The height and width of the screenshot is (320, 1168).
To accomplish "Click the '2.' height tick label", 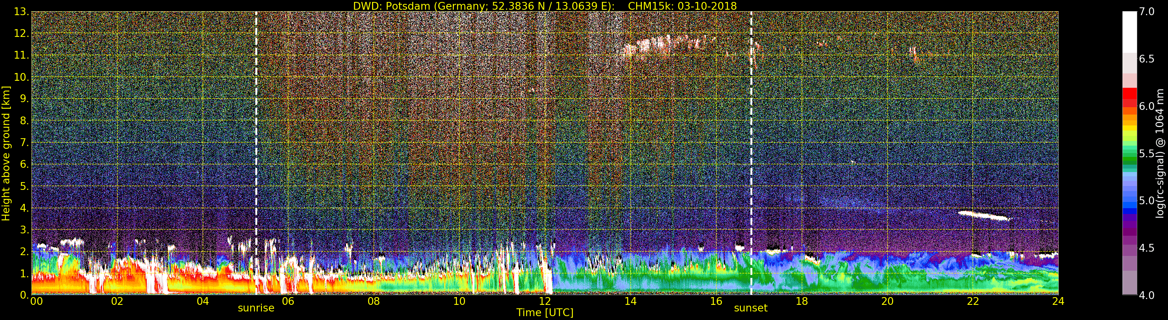I will [x=24, y=251].
